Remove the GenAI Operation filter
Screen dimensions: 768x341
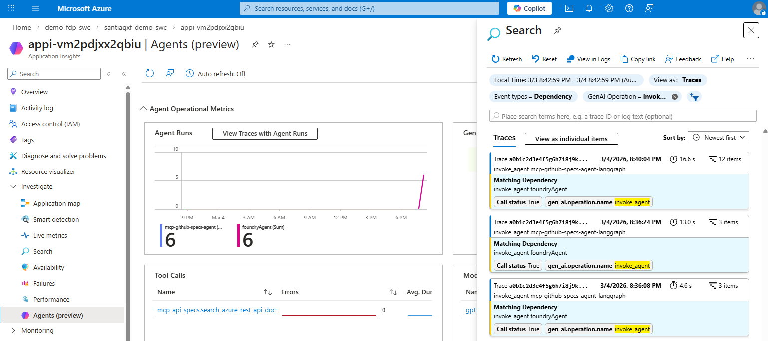coord(675,97)
